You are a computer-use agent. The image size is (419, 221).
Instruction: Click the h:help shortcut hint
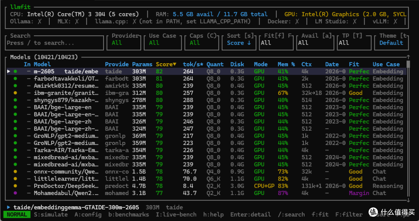(213, 214)
